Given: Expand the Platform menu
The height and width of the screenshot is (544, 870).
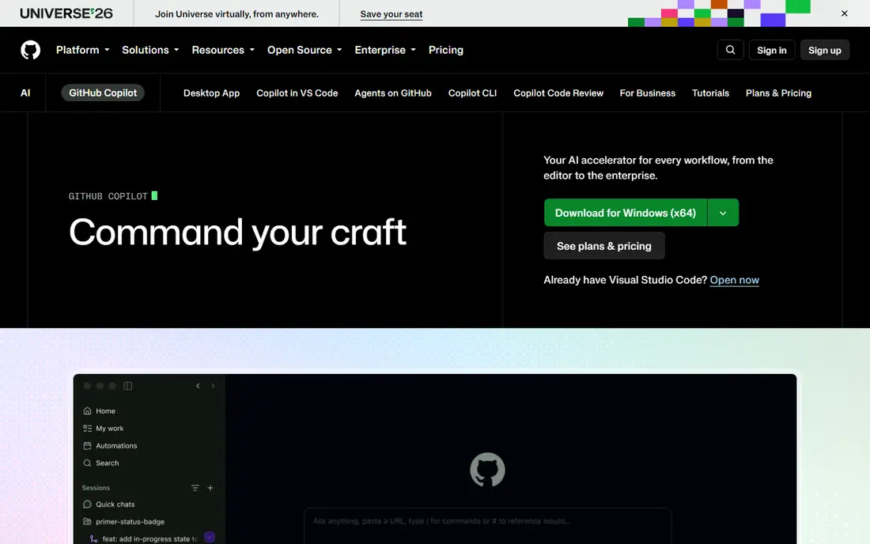Looking at the screenshot, I should (x=83, y=50).
